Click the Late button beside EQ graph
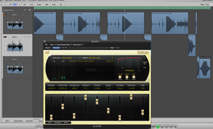 coord(144,64)
